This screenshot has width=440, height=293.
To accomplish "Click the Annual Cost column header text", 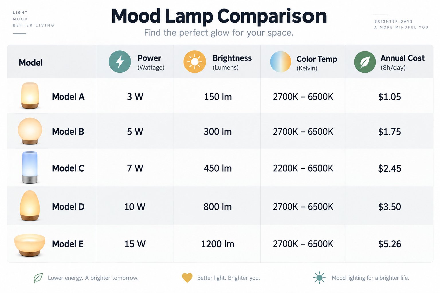I will click(x=402, y=62).
